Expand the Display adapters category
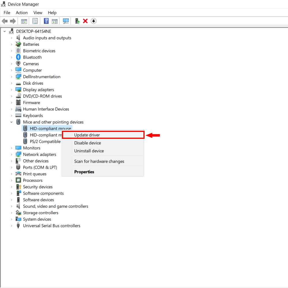Screen dimensions: 288x288 [12, 90]
